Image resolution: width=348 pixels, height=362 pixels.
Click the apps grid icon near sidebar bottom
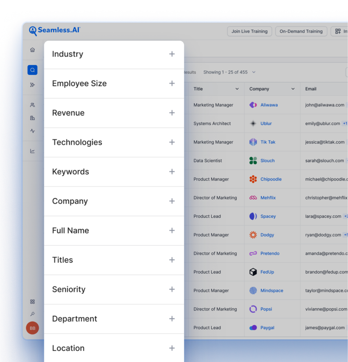click(32, 302)
